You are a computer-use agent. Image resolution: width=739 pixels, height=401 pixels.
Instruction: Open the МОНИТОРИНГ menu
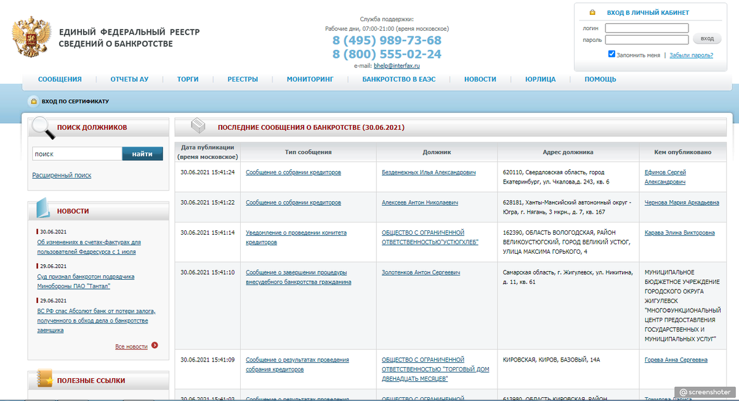(310, 79)
